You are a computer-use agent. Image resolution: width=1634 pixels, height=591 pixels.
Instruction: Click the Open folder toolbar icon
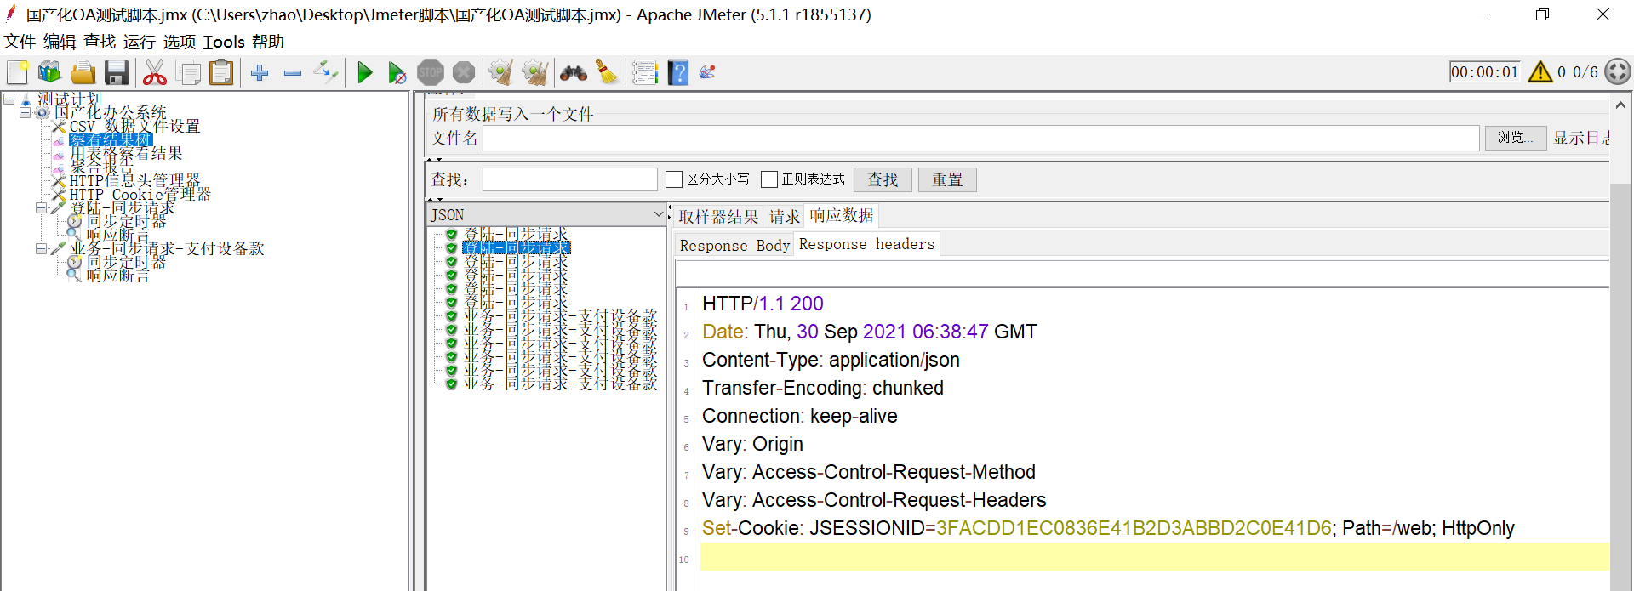[x=83, y=73]
